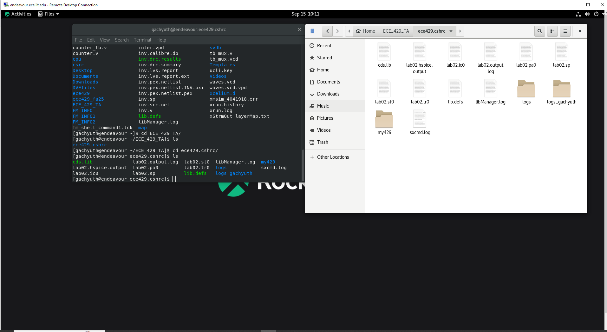This screenshot has height=332, width=607.
Task: Open the terminal Help menu
Action: click(161, 40)
